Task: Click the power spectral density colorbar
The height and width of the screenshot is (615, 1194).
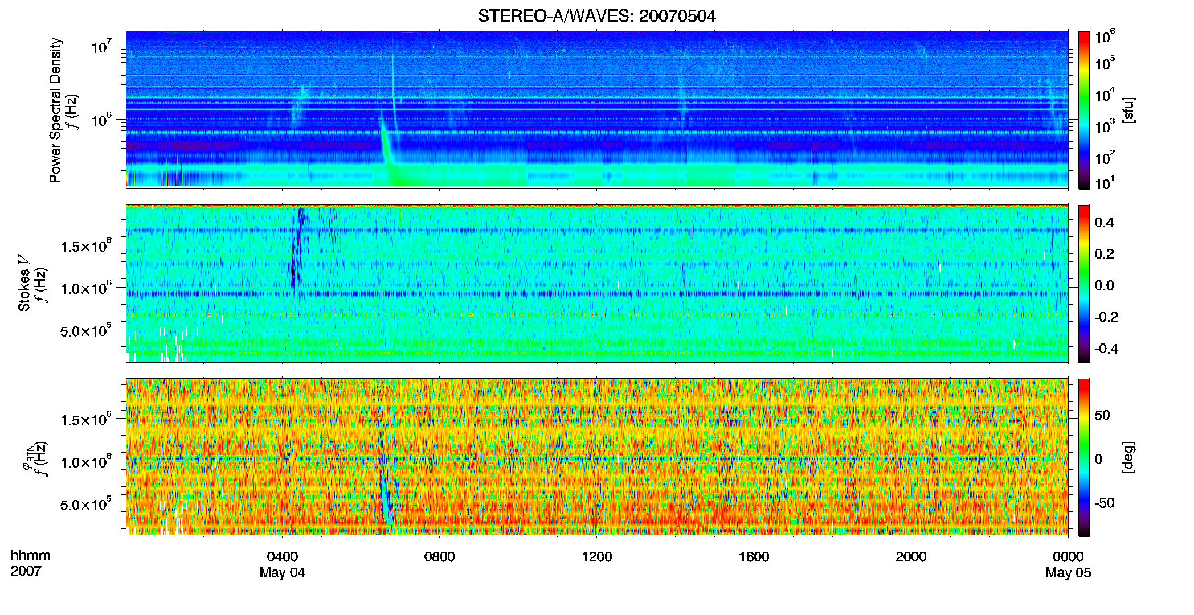Action: pos(1084,110)
